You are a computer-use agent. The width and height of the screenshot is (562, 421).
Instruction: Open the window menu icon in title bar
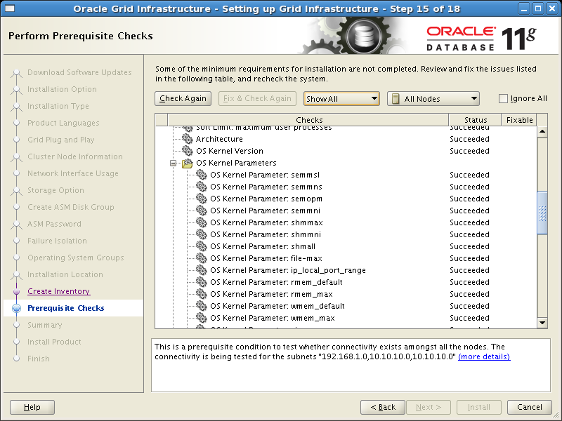click(10, 8)
